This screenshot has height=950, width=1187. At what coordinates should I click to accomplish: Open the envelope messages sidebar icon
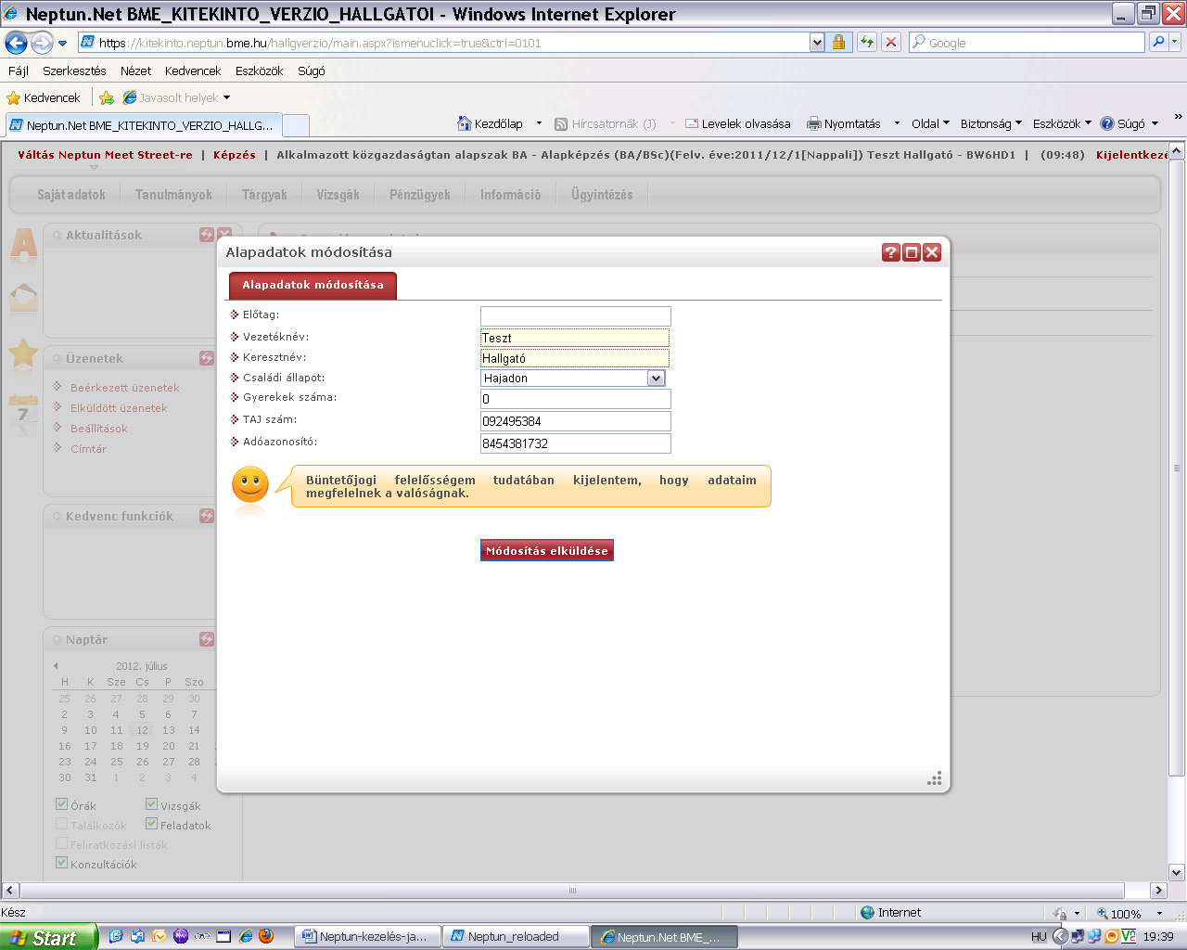click(x=23, y=298)
